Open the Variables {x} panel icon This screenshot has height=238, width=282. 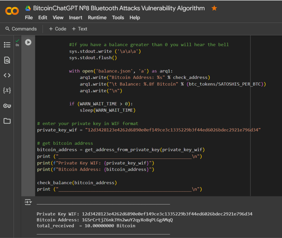click(x=7, y=90)
